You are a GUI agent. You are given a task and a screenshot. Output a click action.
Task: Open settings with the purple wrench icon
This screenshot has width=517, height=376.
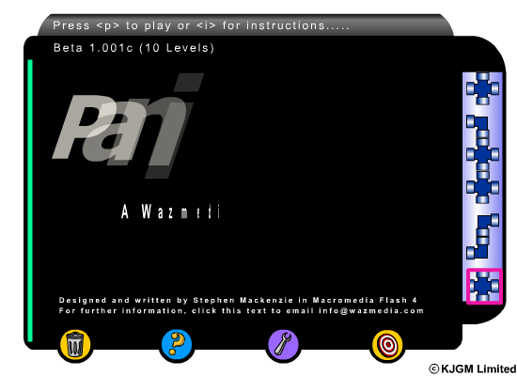coord(283,345)
